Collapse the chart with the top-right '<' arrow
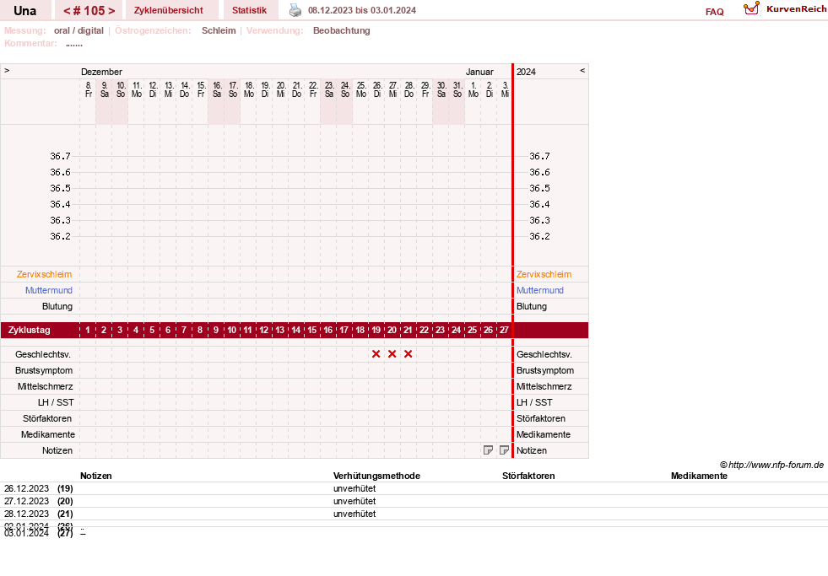Screen dimensions: 828x576 click(582, 70)
